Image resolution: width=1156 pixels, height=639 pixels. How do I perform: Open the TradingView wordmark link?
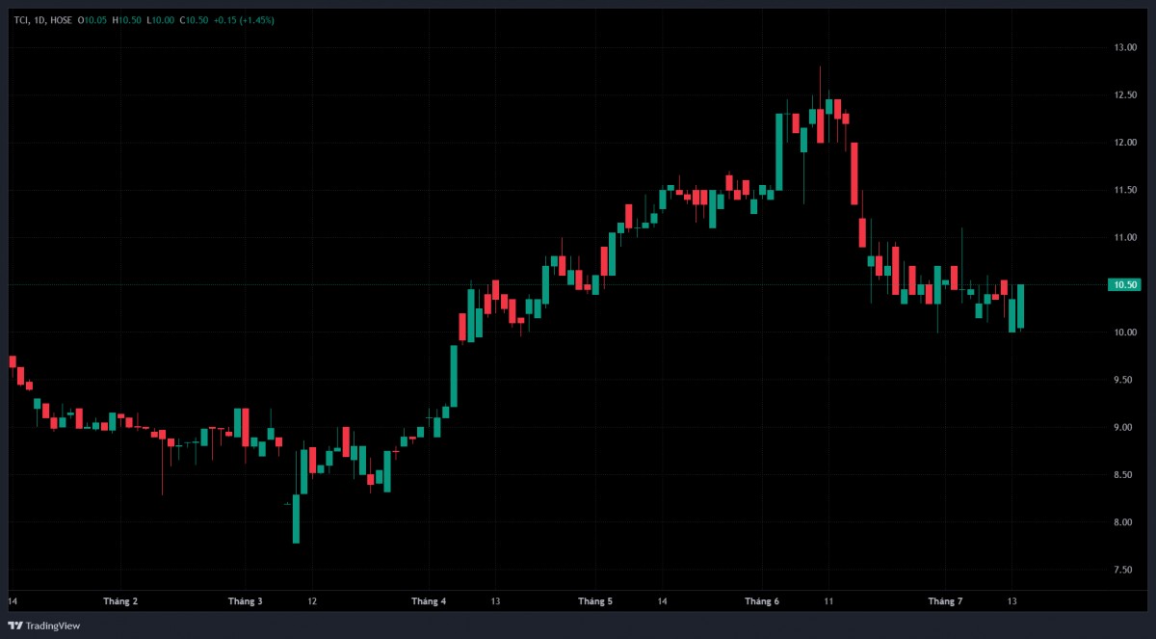[53, 626]
